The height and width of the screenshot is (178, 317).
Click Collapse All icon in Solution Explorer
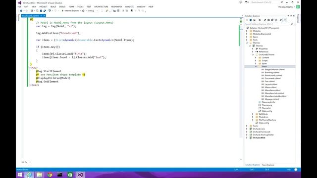click(x=272, y=20)
